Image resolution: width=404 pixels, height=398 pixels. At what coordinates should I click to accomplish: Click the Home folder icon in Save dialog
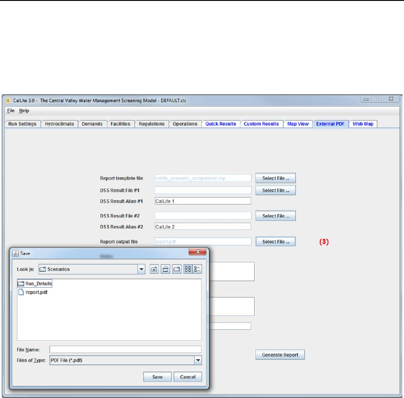coord(165,269)
